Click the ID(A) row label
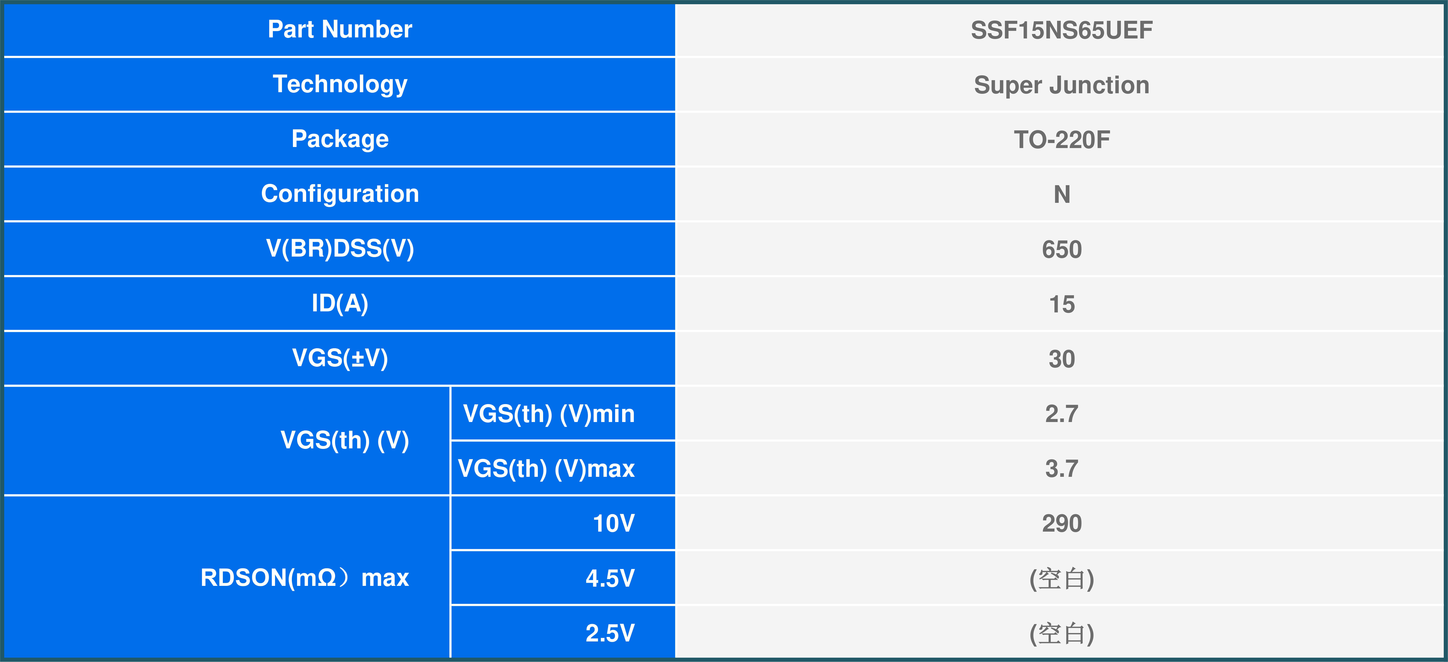This screenshot has width=1448, height=662. [340, 303]
